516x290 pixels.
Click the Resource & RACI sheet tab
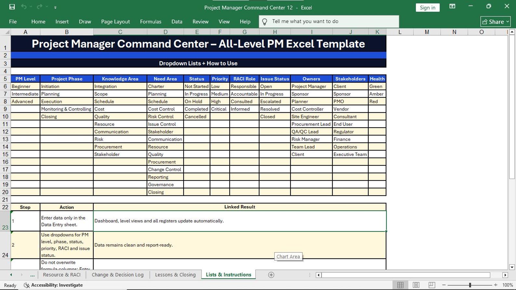pyautogui.click(x=62, y=275)
